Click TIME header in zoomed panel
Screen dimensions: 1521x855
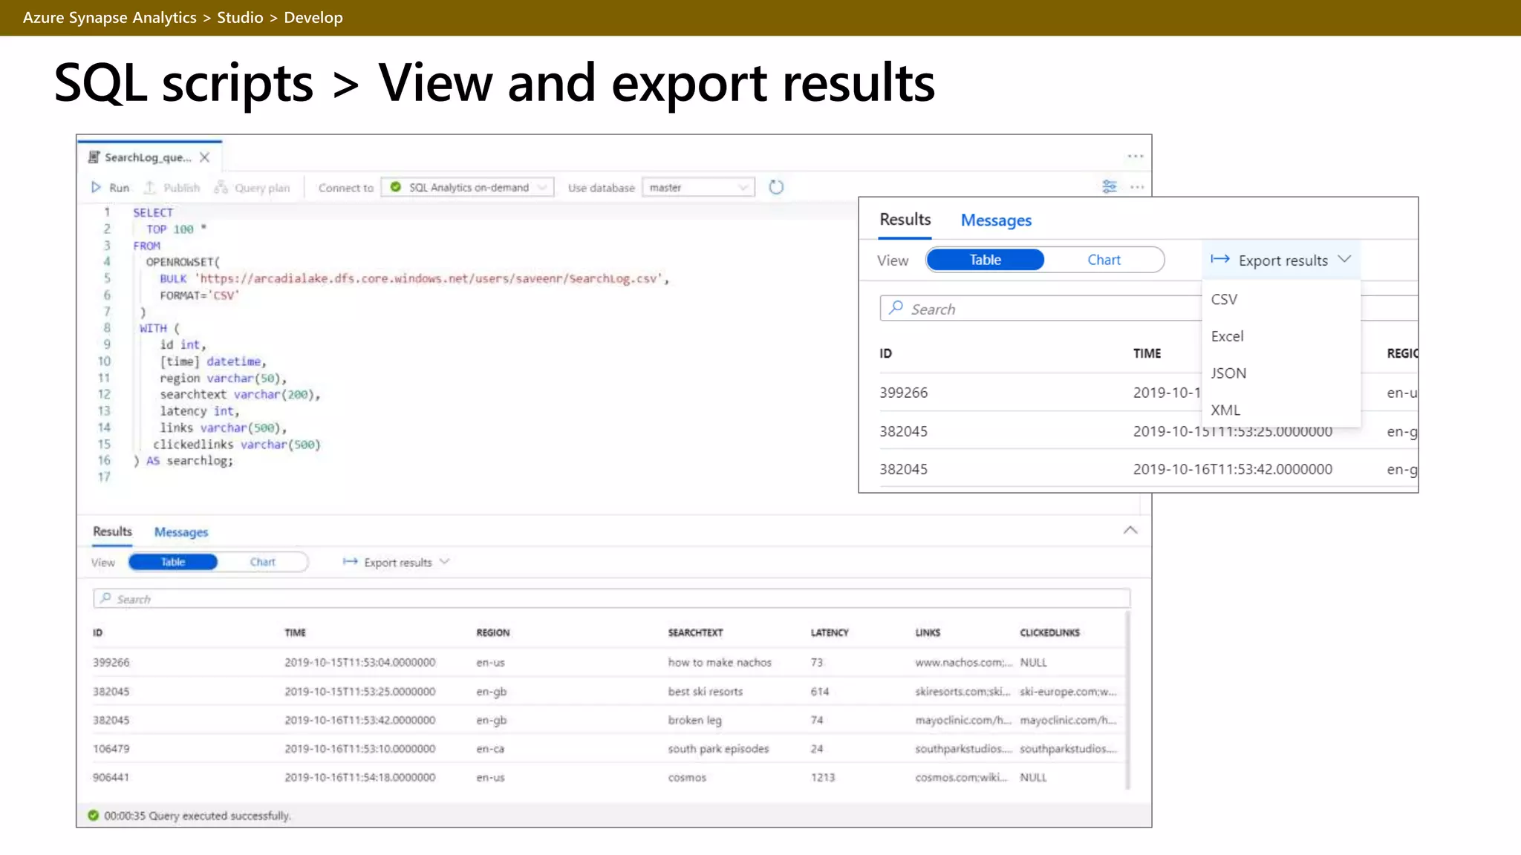[1147, 353]
